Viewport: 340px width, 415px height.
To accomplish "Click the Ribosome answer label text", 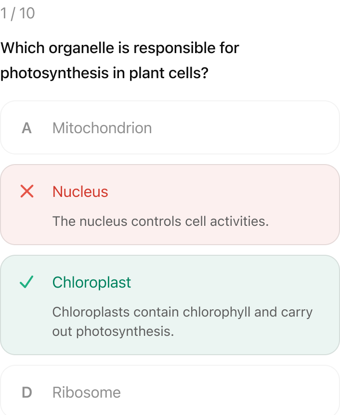I will point(87,392).
